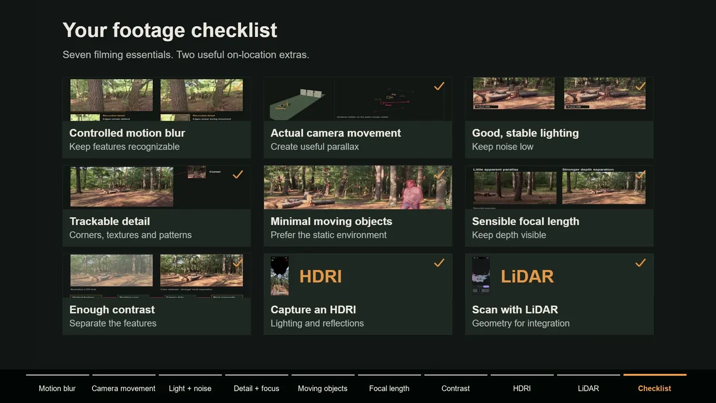Screen dimensions: 716x403
Task: Toggle checkmark on Enough contrast card
Action: pyautogui.click(x=238, y=263)
